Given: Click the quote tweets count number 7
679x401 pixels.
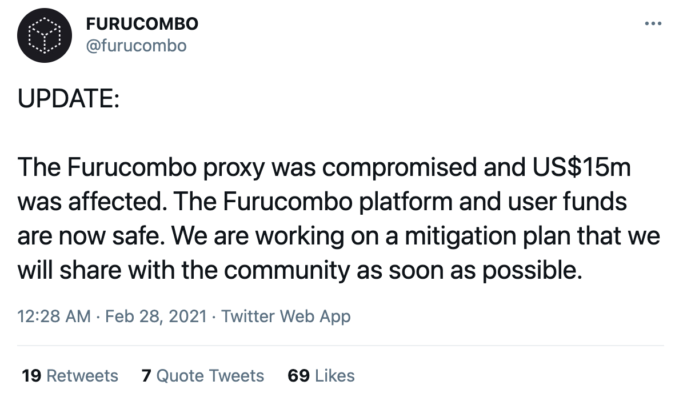Looking at the screenshot, I should (146, 375).
